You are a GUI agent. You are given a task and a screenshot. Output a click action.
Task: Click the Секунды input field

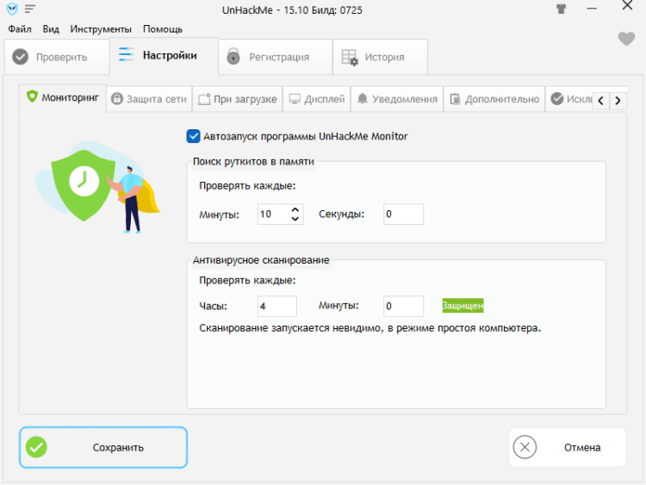click(403, 215)
